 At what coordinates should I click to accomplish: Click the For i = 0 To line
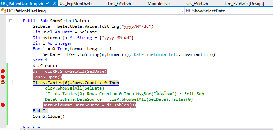point(72,49)
